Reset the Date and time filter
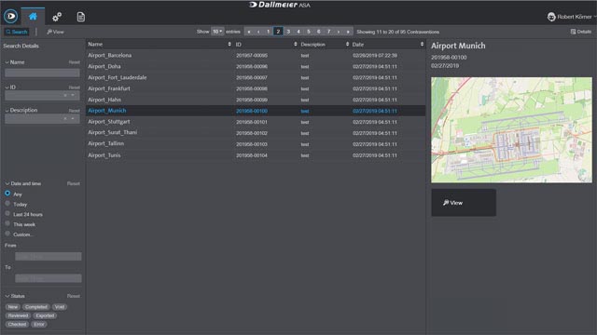 coord(74,183)
